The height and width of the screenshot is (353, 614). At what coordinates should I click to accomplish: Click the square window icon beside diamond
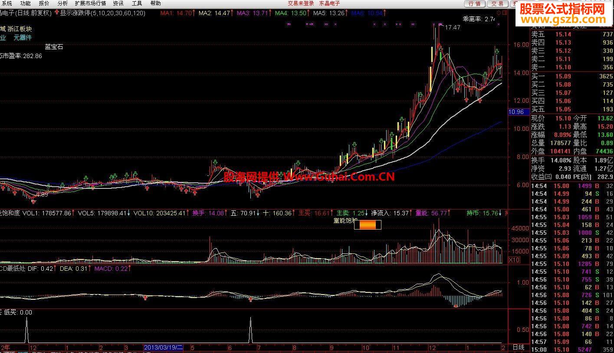(x=504, y=13)
